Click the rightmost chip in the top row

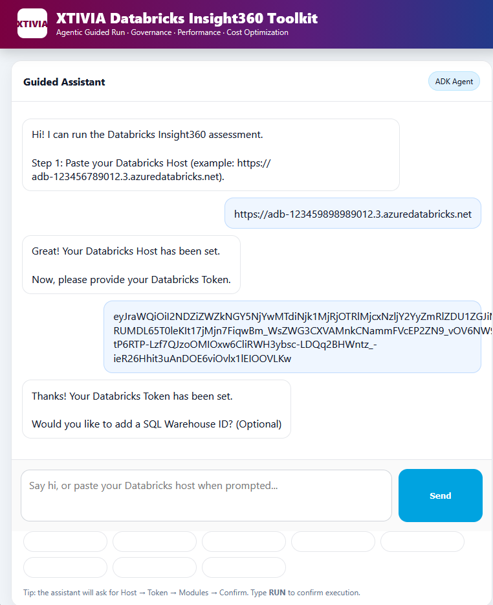(422, 542)
